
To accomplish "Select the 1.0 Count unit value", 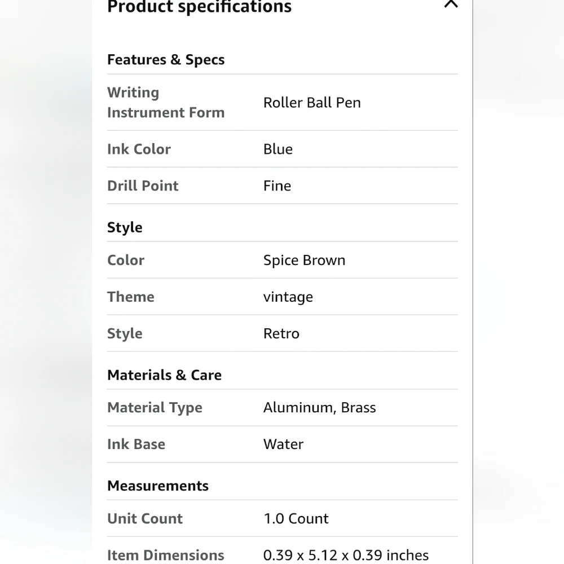I will click(296, 519).
